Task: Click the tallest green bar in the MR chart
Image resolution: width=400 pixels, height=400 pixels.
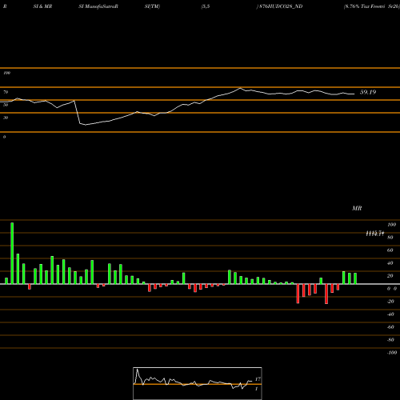Action: [x=12, y=253]
